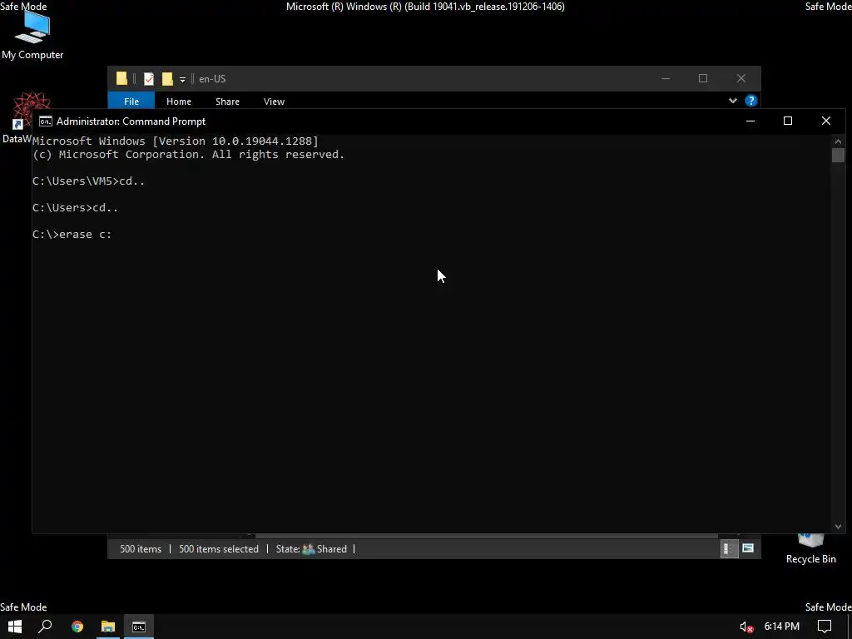Image resolution: width=852 pixels, height=639 pixels.
Task: Open Customize Quick Access Toolbar dropdown arrow
Action: [182, 80]
